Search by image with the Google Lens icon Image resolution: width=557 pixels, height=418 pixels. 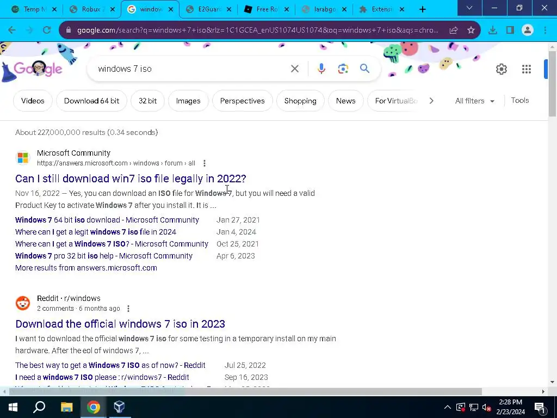click(x=343, y=69)
